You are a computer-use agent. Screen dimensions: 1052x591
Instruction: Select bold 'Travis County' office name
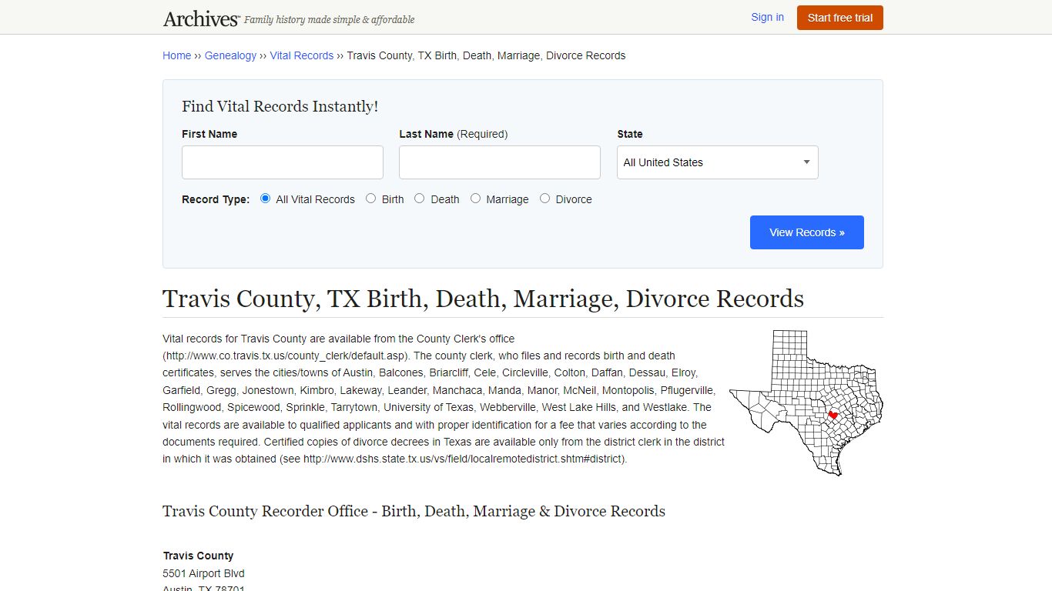[198, 556]
